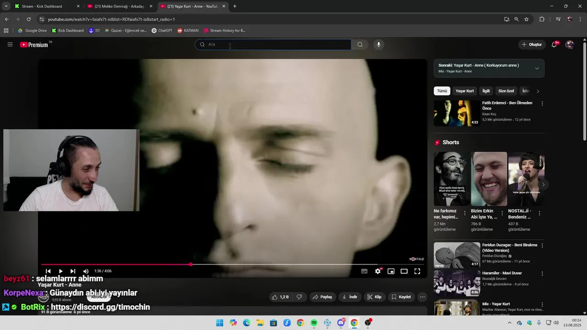The height and width of the screenshot is (330, 587).
Task: Reload the current page
Action: pyautogui.click(x=28, y=19)
